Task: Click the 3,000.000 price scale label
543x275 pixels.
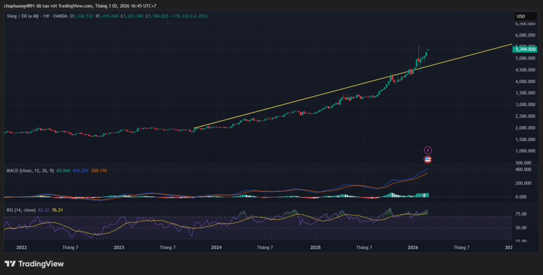Action: tap(524, 104)
